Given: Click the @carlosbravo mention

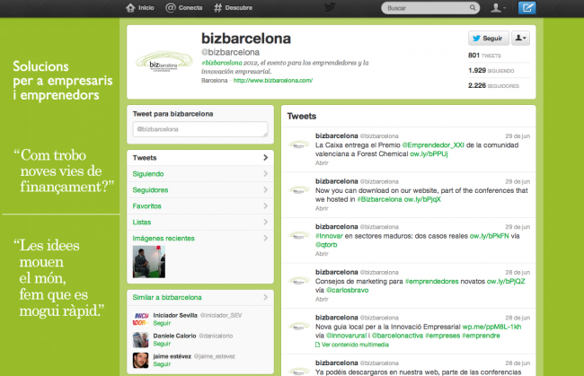Looking at the screenshot, I should click(x=348, y=290).
